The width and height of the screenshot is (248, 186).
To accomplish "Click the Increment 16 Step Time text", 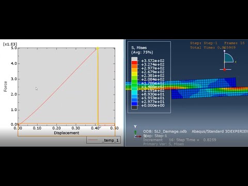I will point(180,140).
